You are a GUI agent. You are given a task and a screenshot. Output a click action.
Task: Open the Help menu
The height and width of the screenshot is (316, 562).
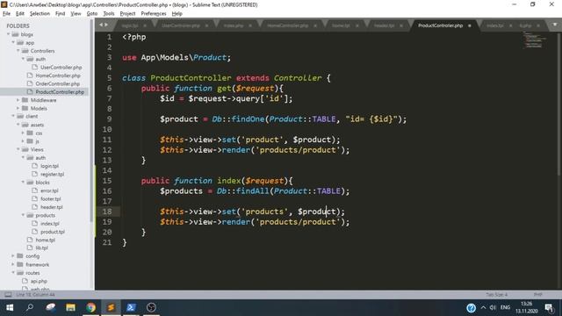(x=177, y=14)
